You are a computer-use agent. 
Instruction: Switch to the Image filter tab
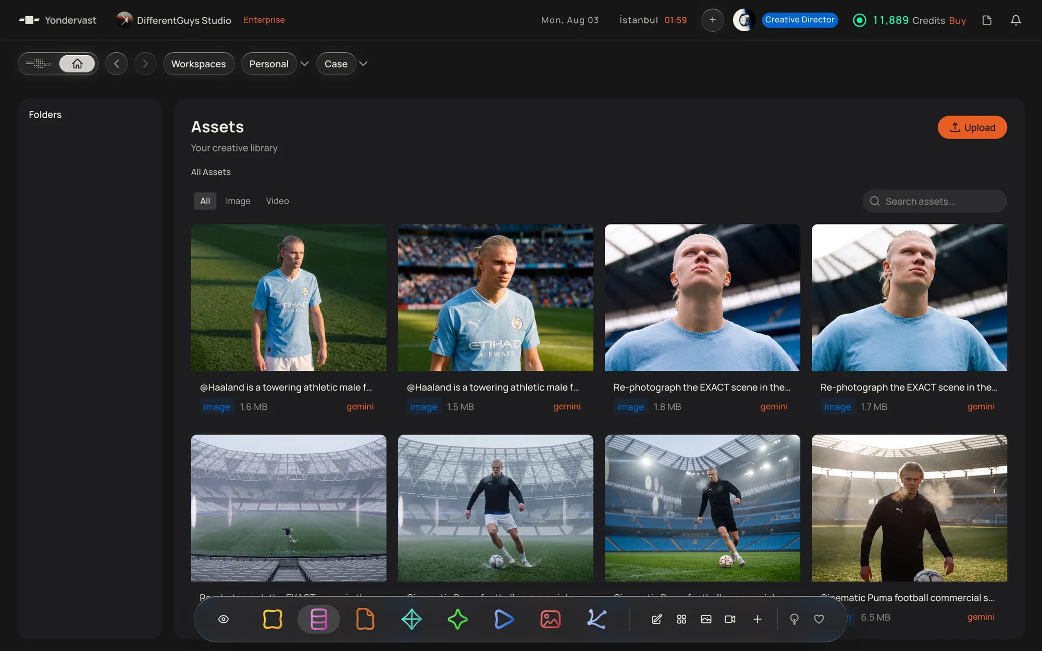(x=238, y=201)
